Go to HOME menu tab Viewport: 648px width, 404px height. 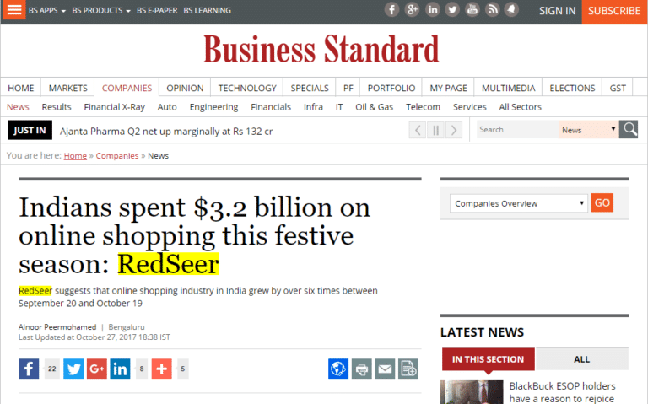(x=20, y=88)
